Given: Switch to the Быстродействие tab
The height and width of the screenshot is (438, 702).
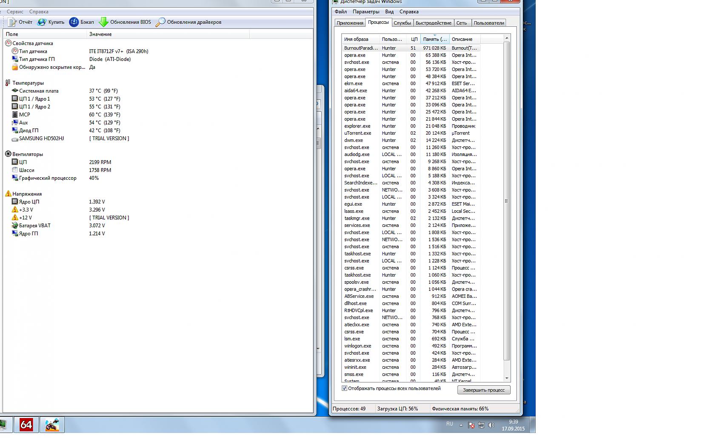Looking at the screenshot, I should (x=434, y=23).
